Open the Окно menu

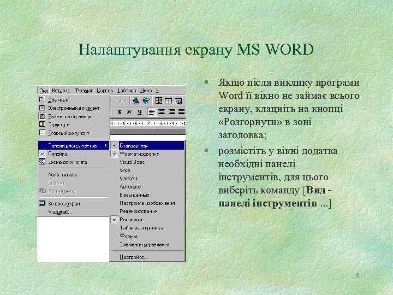pos(146,91)
